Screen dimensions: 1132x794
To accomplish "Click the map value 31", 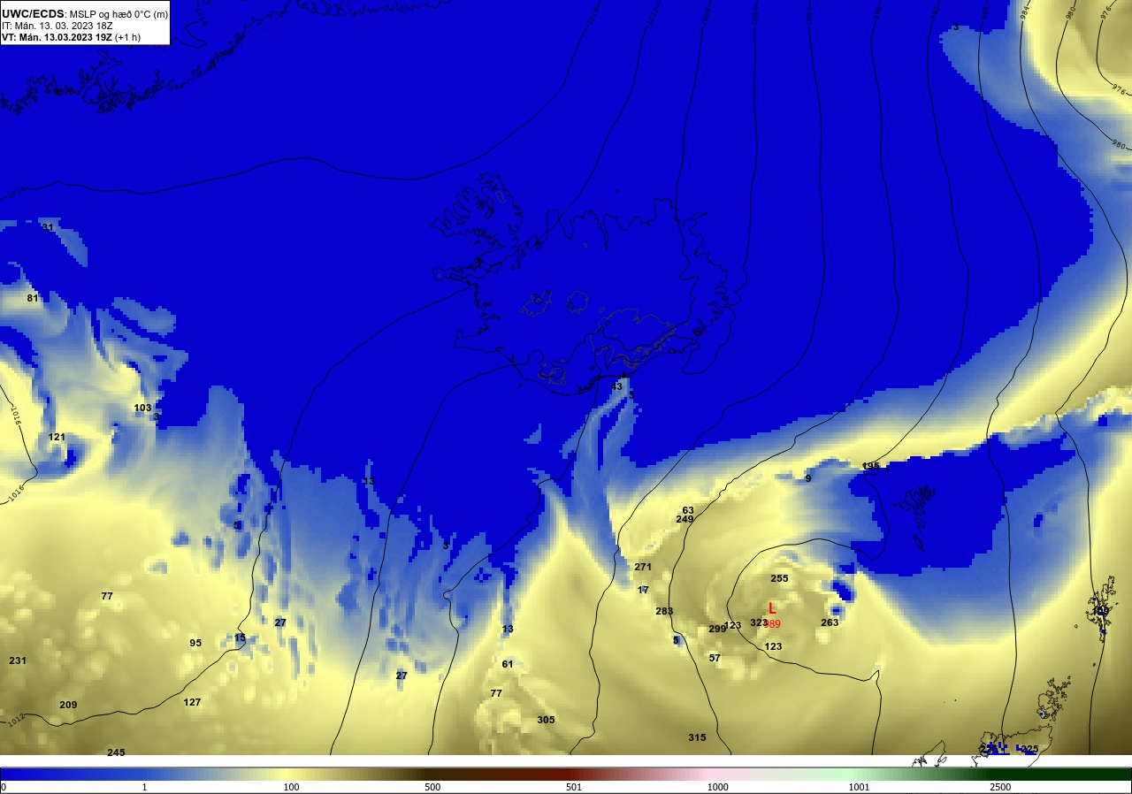I will pyautogui.click(x=48, y=227).
